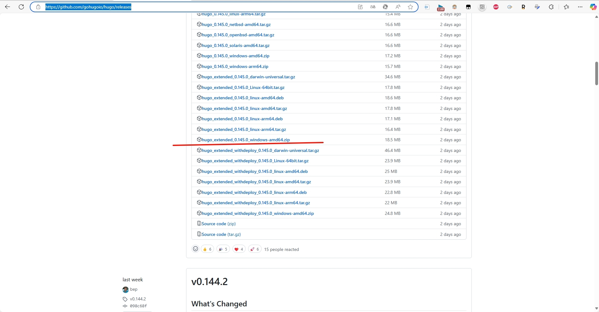Open commit 098c68f
The height and width of the screenshot is (312, 599).
(138, 306)
